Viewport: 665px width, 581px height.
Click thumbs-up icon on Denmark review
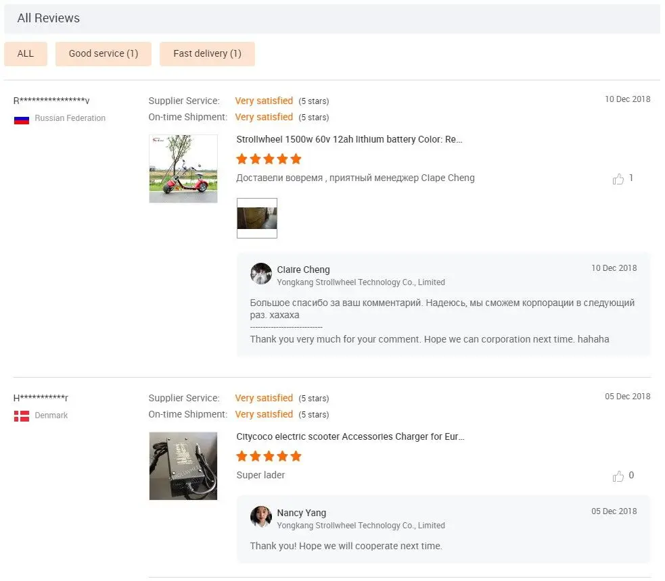click(618, 476)
